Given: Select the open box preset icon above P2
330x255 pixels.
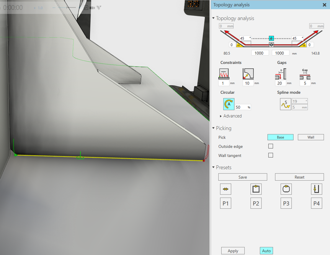Looking at the screenshot, I should (256, 188).
